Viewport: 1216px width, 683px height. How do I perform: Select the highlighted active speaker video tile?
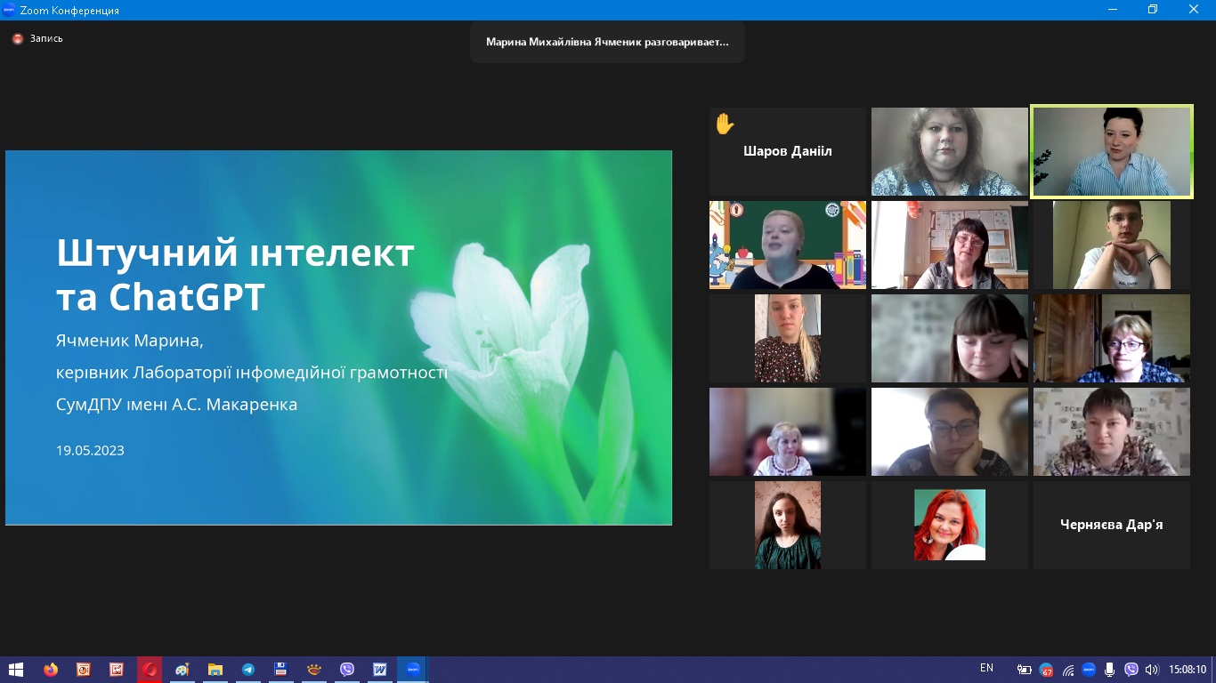pyautogui.click(x=1111, y=151)
